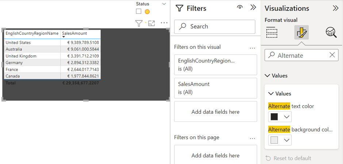
Task: Tick the empty Status slicer checkbox
Action: 139,12
